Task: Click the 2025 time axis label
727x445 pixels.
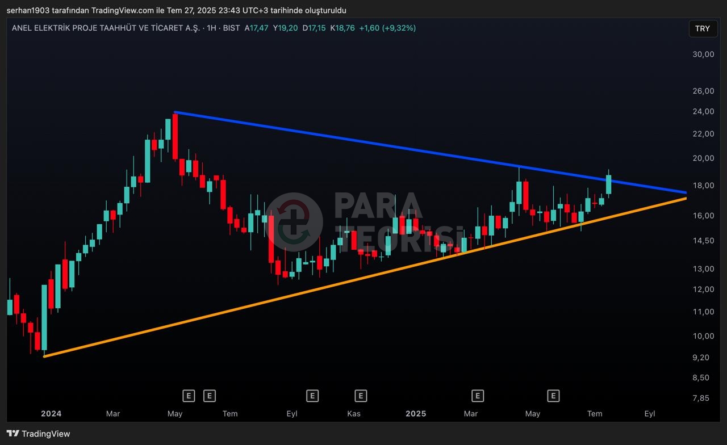Action: tap(416, 414)
